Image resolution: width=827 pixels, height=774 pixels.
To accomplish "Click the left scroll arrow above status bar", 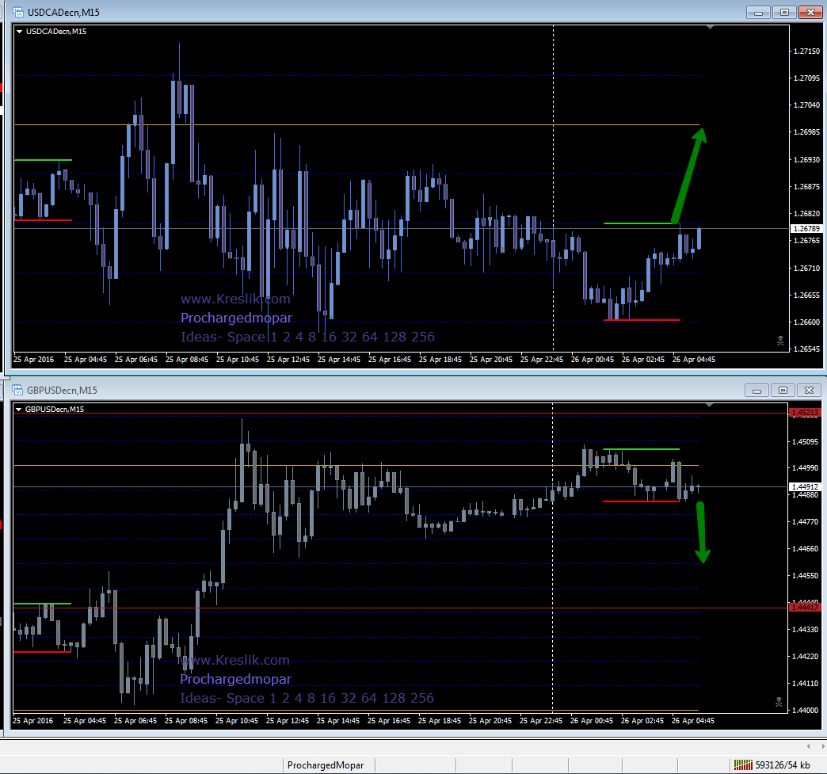I will [x=809, y=746].
